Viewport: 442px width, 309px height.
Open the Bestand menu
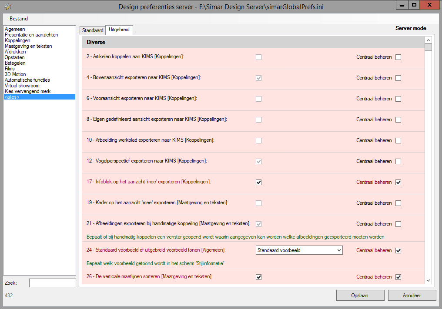pyautogui.click(x=19, y=19)
